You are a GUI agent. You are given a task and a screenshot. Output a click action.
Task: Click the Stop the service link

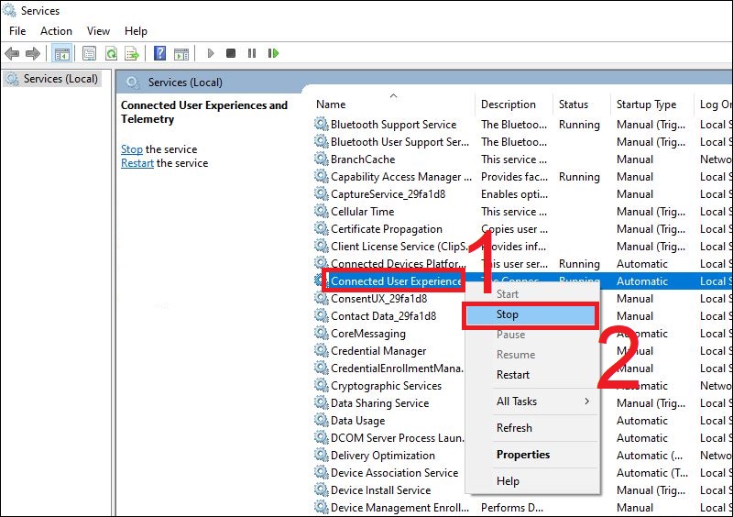tap(132, 149)
